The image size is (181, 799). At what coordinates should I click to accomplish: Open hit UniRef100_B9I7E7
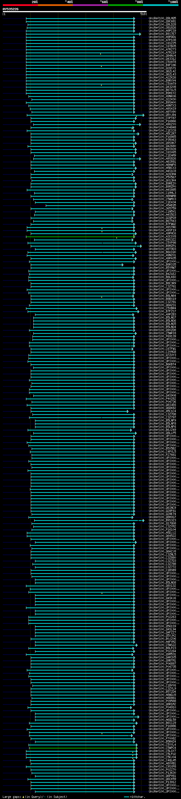tap(162, 34)
